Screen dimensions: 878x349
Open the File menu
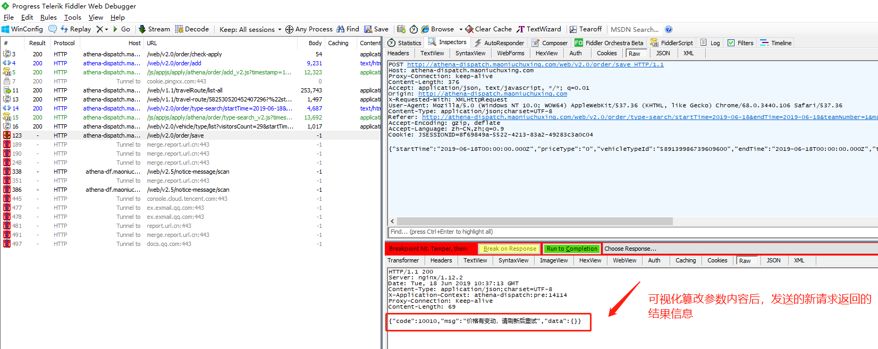pyautogui.click(x=9, y=18)
